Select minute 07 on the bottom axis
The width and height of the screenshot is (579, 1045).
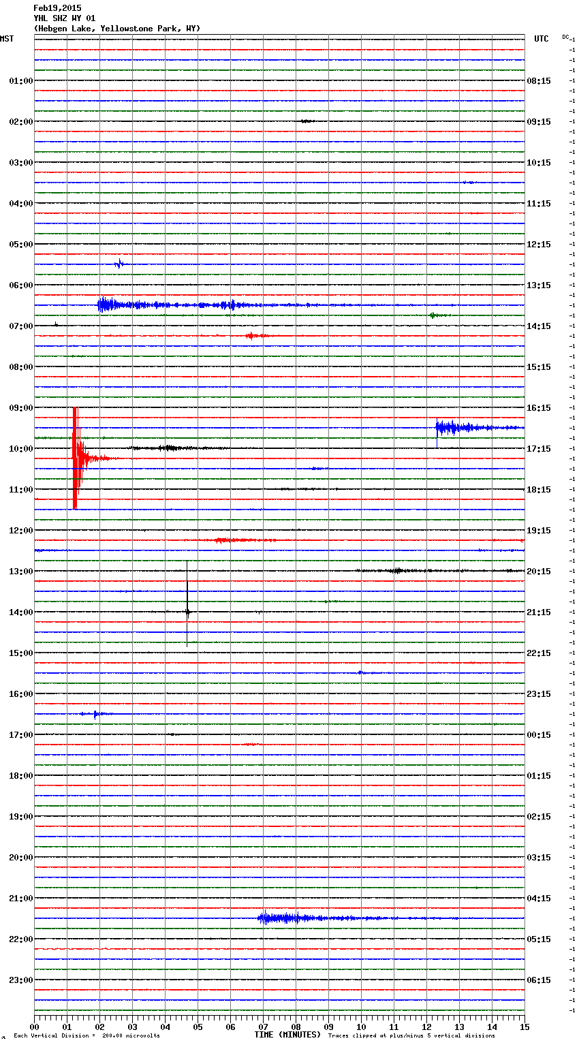pyautogui.click(x=263, y=1027)
